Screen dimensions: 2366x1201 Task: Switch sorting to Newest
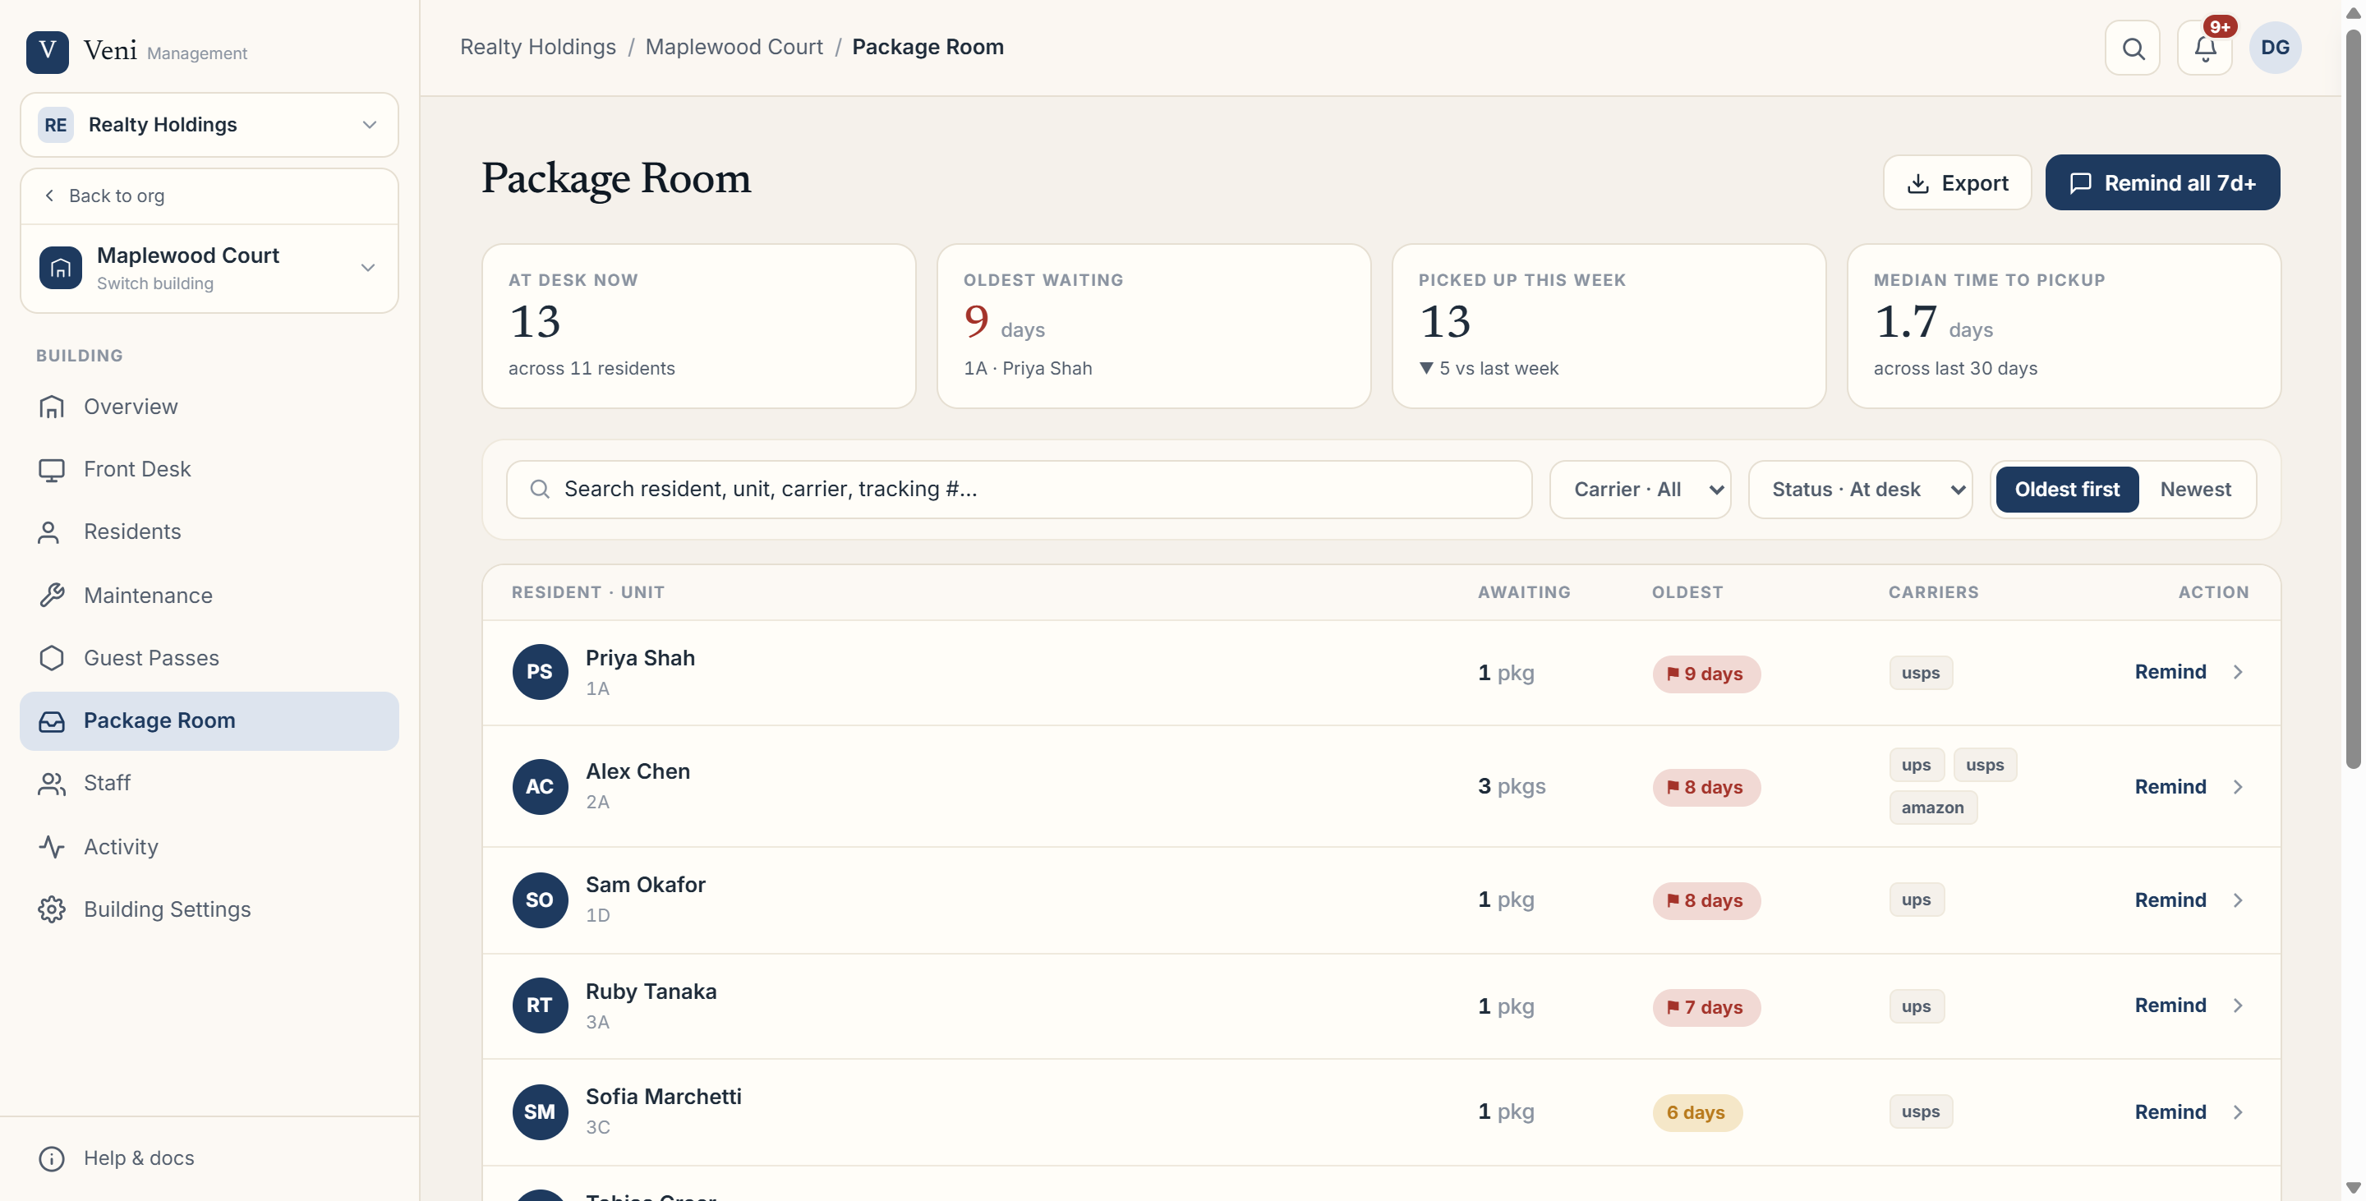[x=2195, y=490]
